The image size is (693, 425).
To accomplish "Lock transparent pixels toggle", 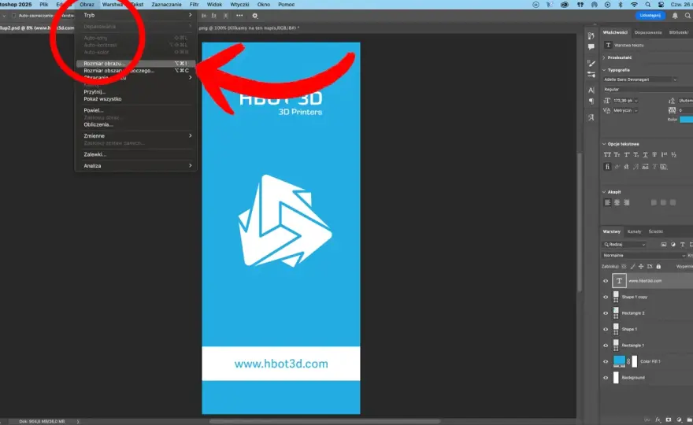I will [624, 266].
